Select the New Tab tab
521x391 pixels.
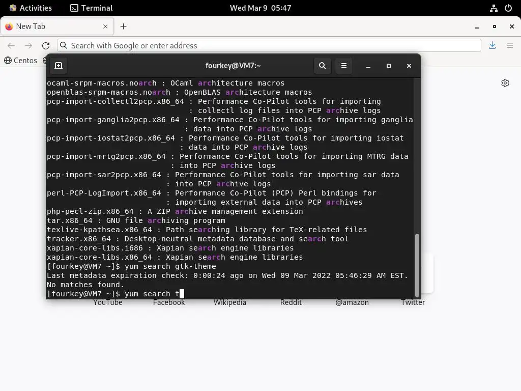pyautogui.click(x=57, y=26)
